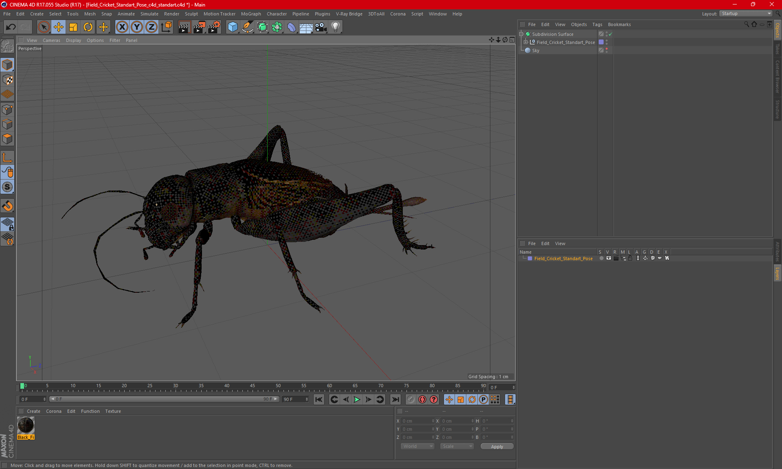This screenshot has height=469, width=782.
Task: Toggle Field_Cricket_Standart_Pose visibility dots
Action: [606, 42]
